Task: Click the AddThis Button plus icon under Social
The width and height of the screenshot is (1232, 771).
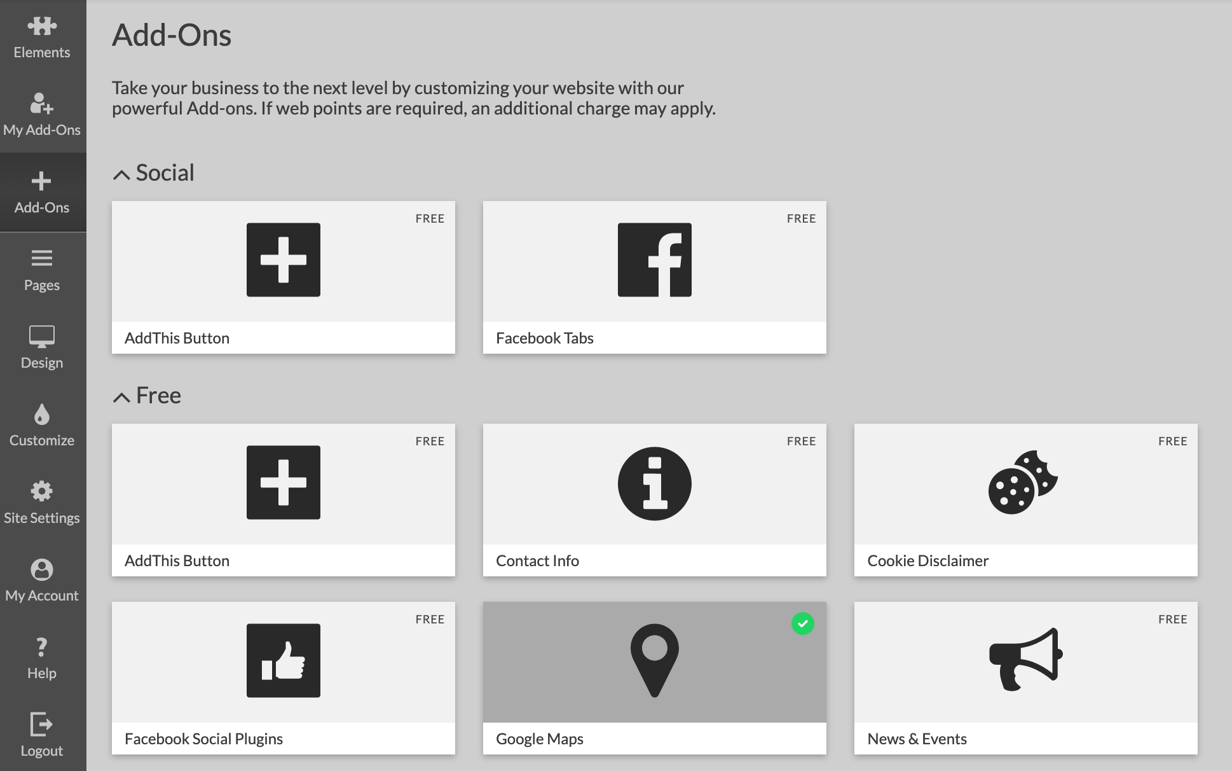Action: (x=284, y=260)
